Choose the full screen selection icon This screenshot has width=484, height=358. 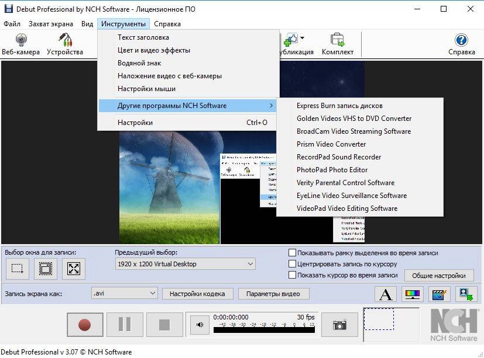tap(74, 269)
